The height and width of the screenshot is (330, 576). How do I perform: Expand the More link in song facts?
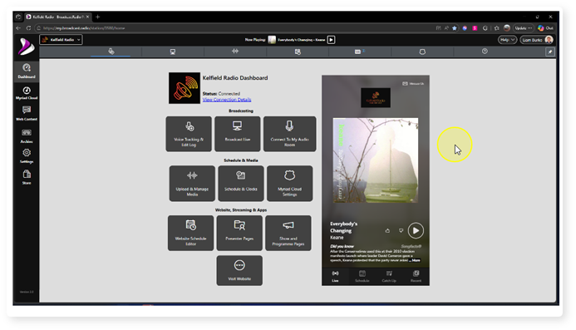pos(415,260)
